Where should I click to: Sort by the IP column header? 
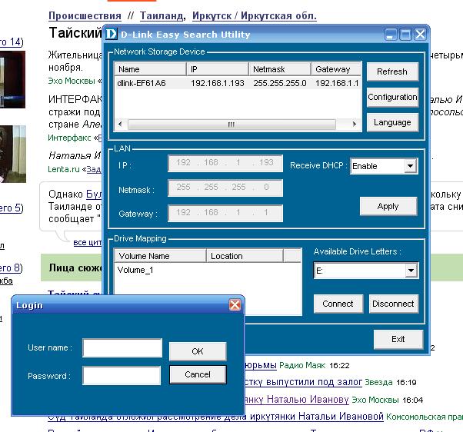pyautogui.click(x=218, y=69)
